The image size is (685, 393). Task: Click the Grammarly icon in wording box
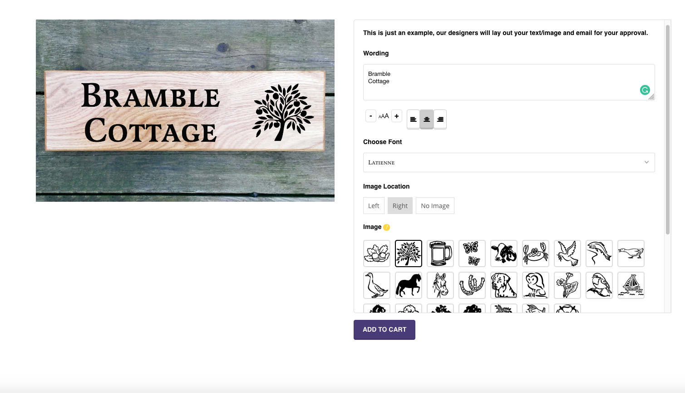[x=645, y=90]
